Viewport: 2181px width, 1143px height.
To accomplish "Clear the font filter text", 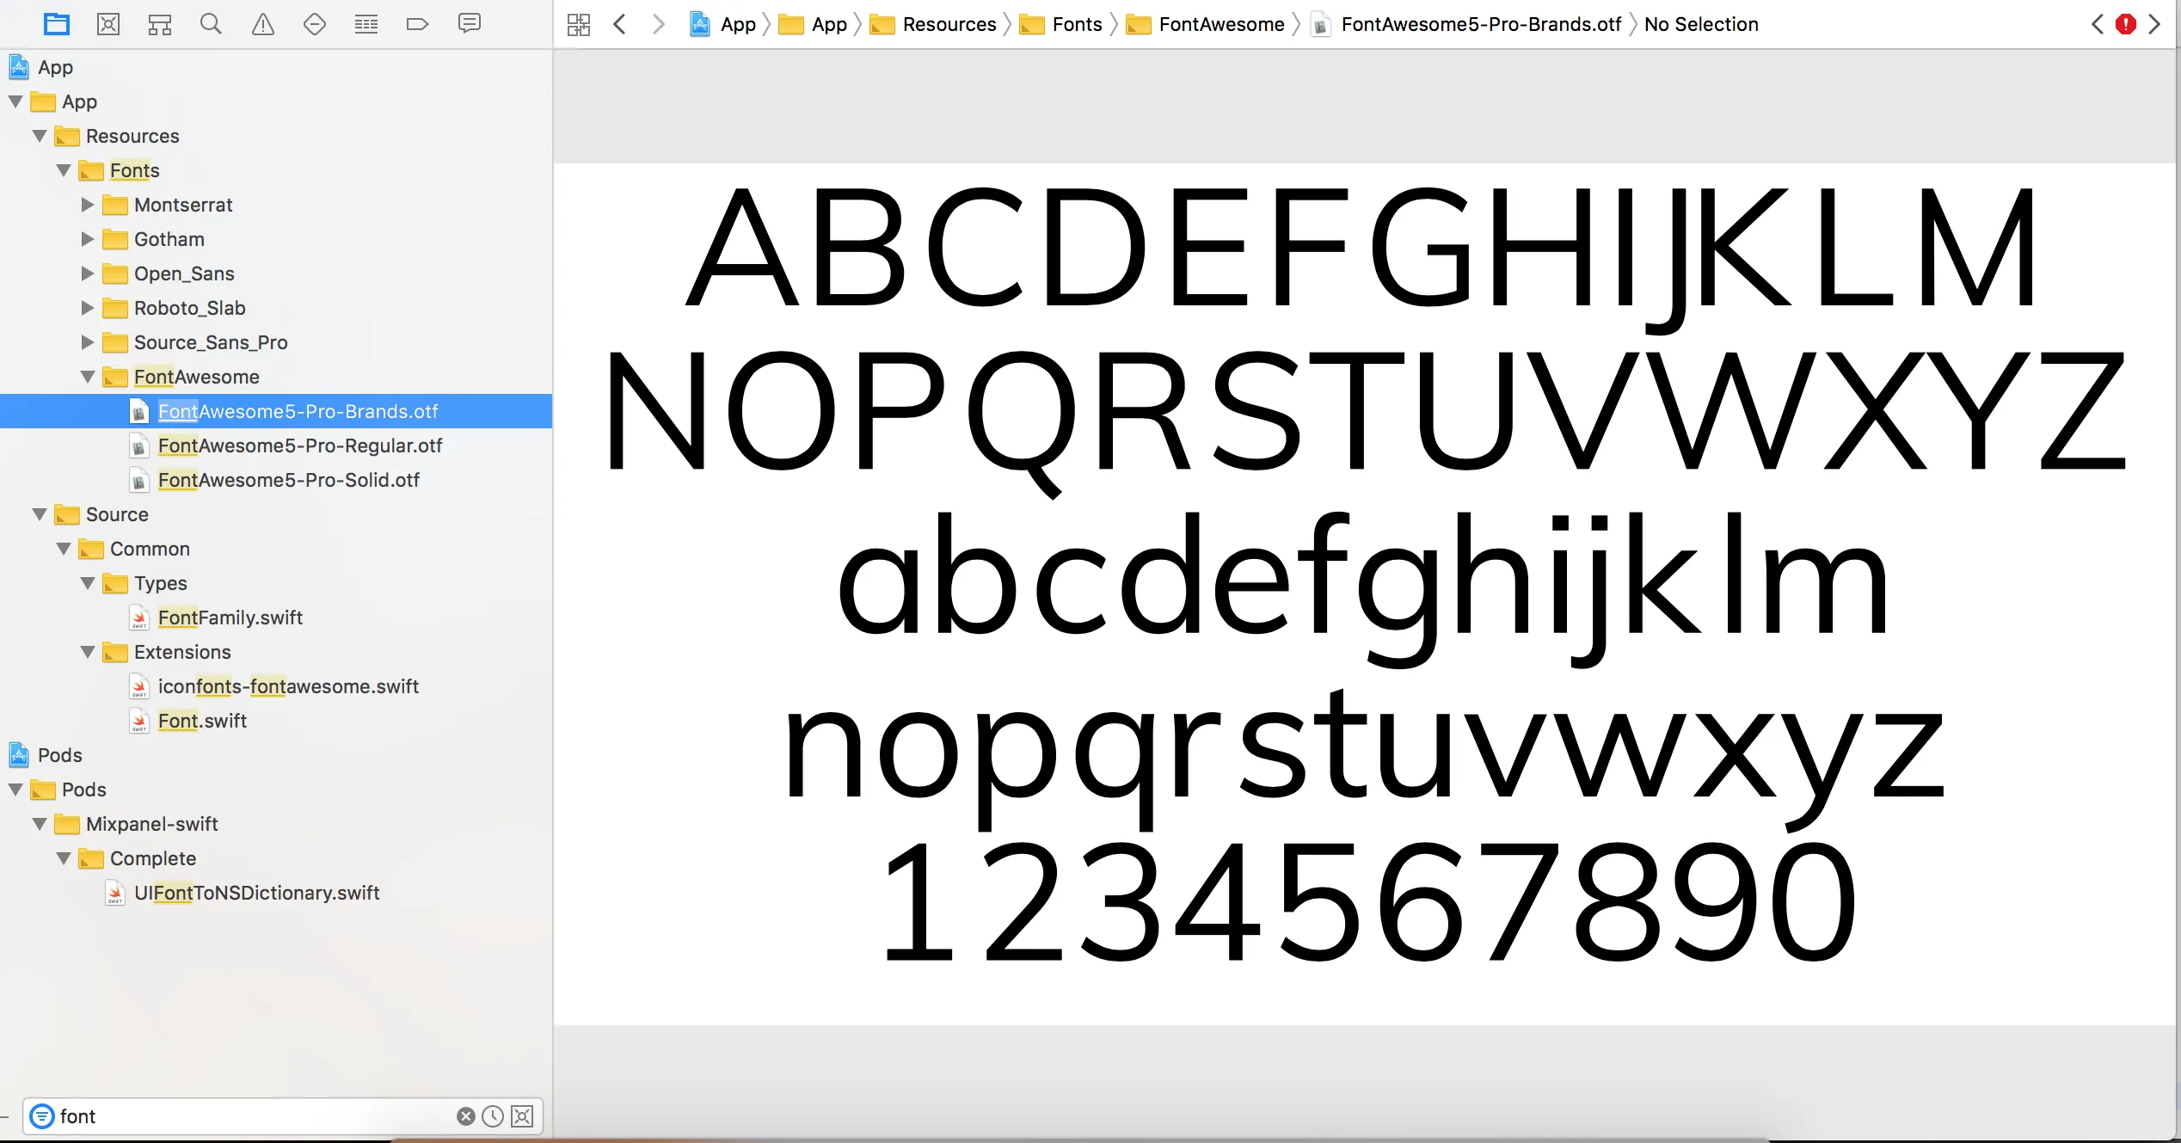I will (465, 1116).
